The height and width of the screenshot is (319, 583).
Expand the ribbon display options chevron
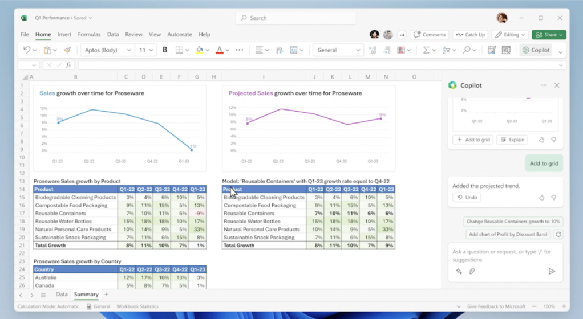click(x=560, y=52)
